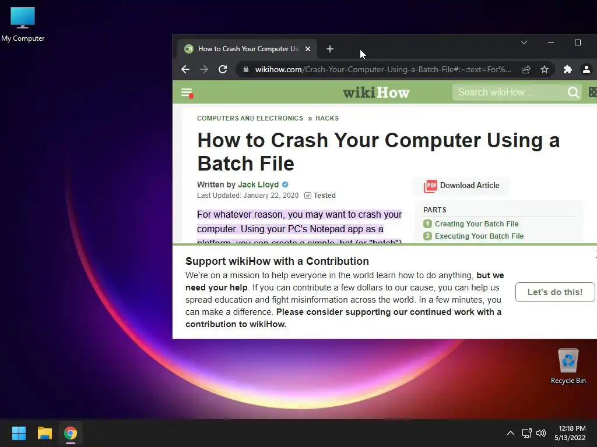
Task: Maximize the Chrome window
Action: [x=578, y=42]
